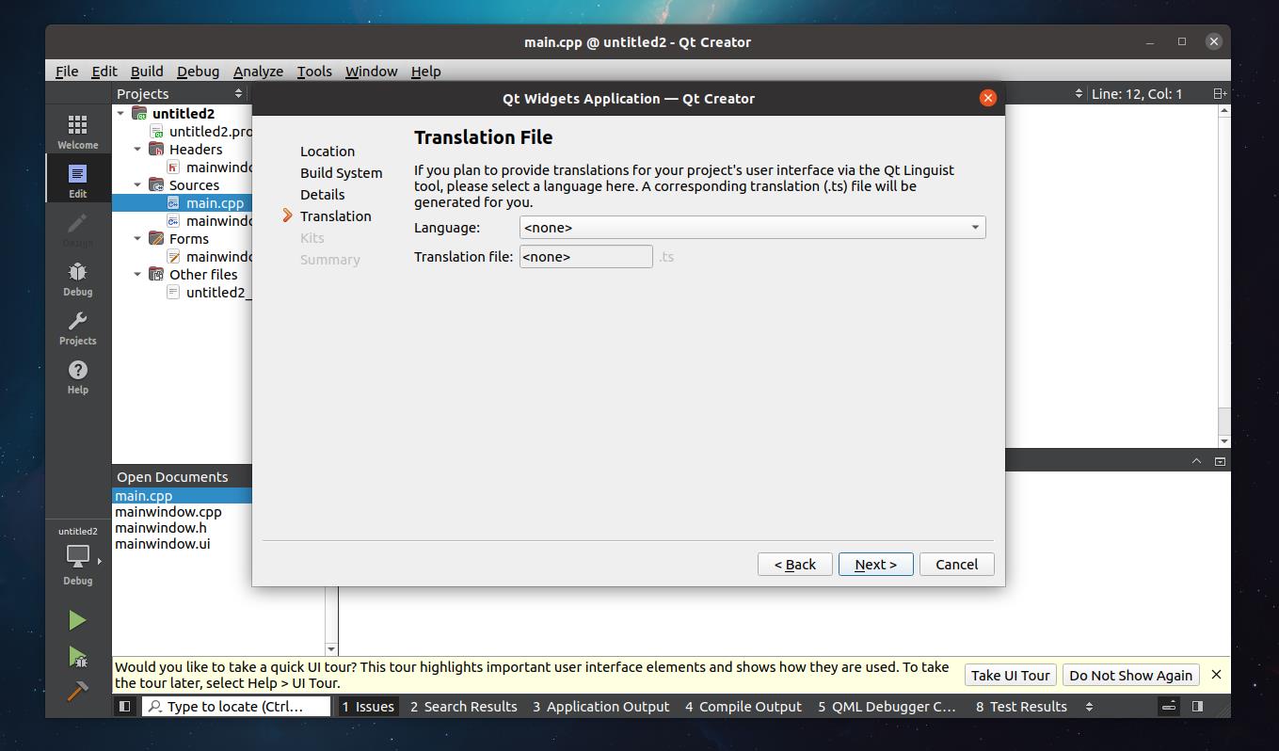The image size is (1279, 751).
Task: Click the Translation file input field
Action: [x=585, y=256]
